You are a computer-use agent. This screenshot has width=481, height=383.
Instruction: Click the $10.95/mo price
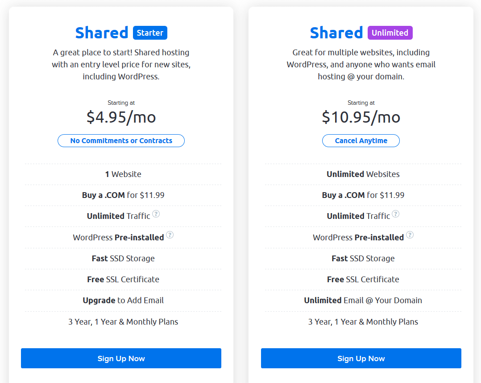point(361,117)
